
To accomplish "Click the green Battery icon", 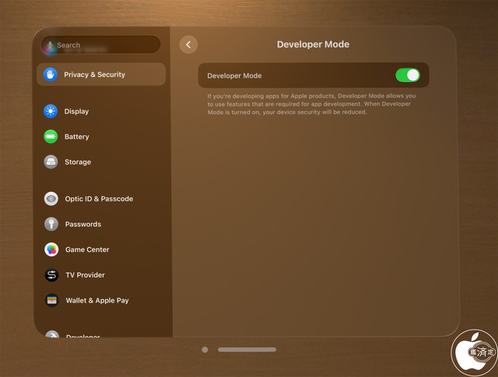I will pos(51,137).
